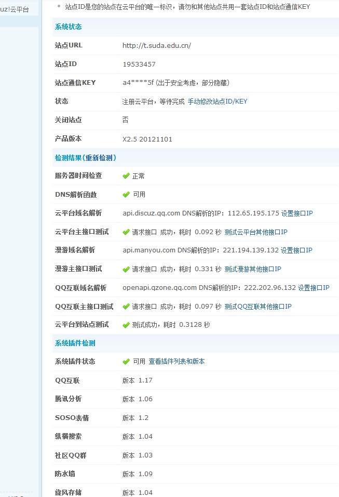The height and width of the screenshot is (497, 339).
Task: Click green check icon in 云平台主接口测试 row
Action: pos(126,232)
